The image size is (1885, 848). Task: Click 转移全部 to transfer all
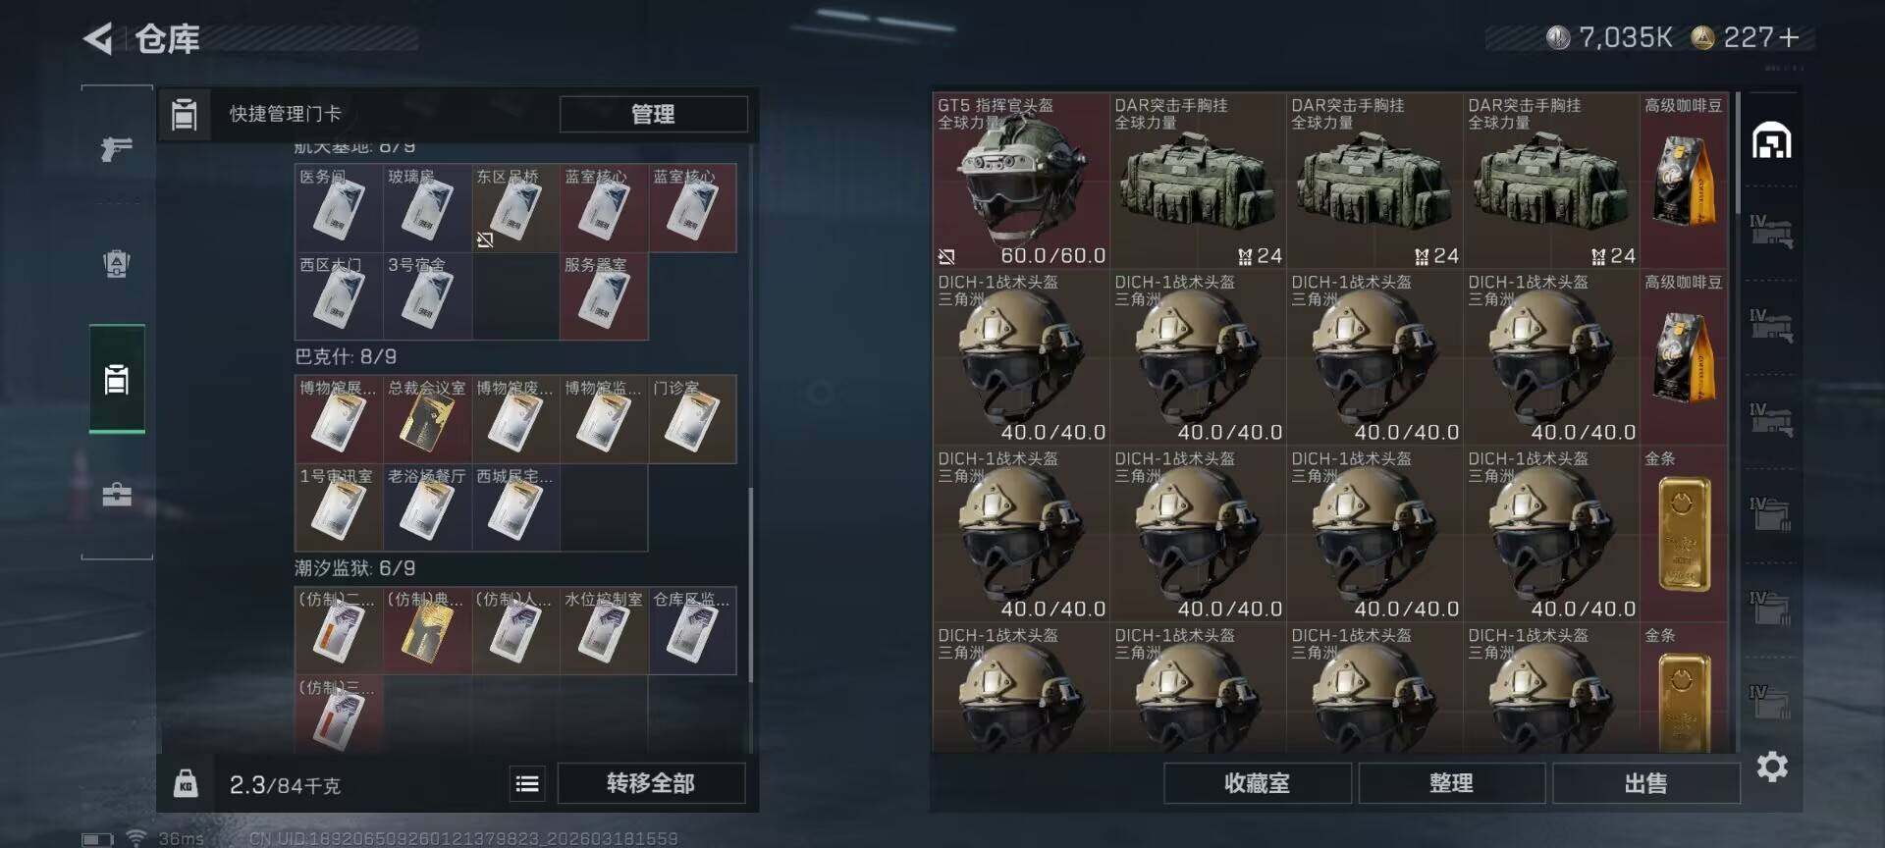651,783
